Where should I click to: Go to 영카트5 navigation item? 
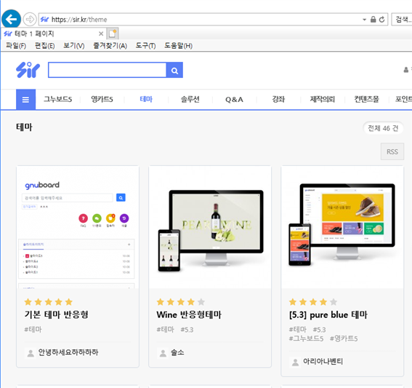click(x=102, y=100)
